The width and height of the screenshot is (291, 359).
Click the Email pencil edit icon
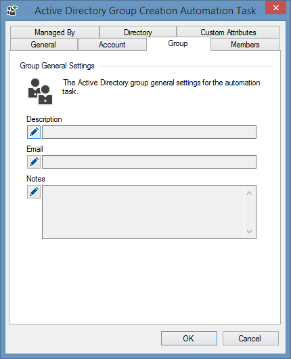[34, 162]
